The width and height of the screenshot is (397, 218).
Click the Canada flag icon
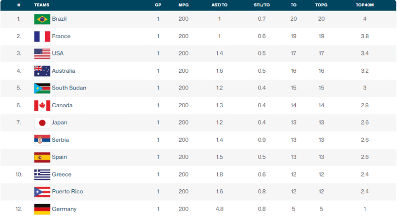pos(42,105)
